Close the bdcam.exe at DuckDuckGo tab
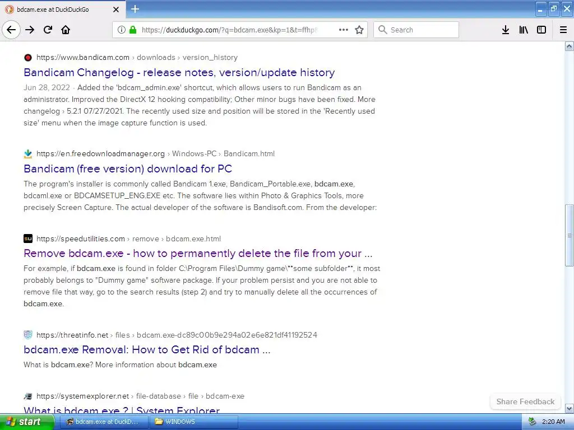 point(115,10)
